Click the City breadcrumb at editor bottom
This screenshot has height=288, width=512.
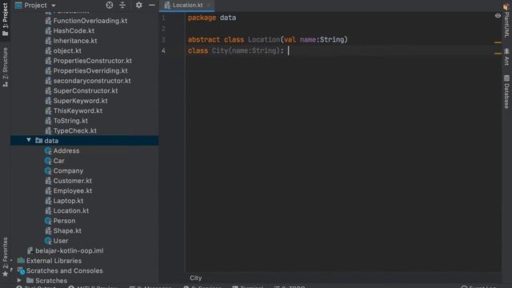click(195, 278)
